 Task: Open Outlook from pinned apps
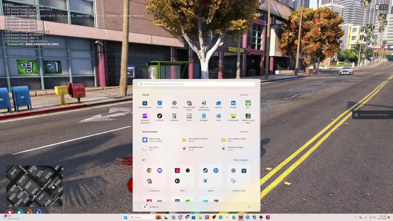(x=218, y=105)
